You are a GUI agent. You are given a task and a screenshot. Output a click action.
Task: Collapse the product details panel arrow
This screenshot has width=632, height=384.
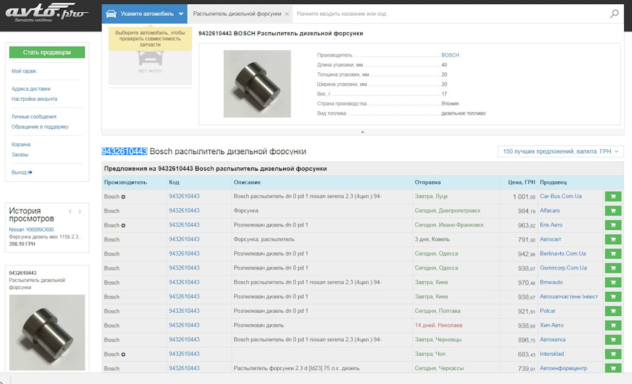point(362,132)
